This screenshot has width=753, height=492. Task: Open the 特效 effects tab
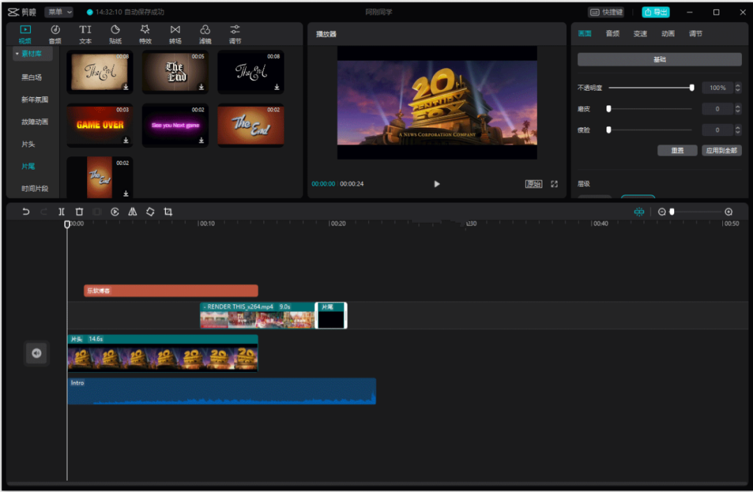point(145,35)
